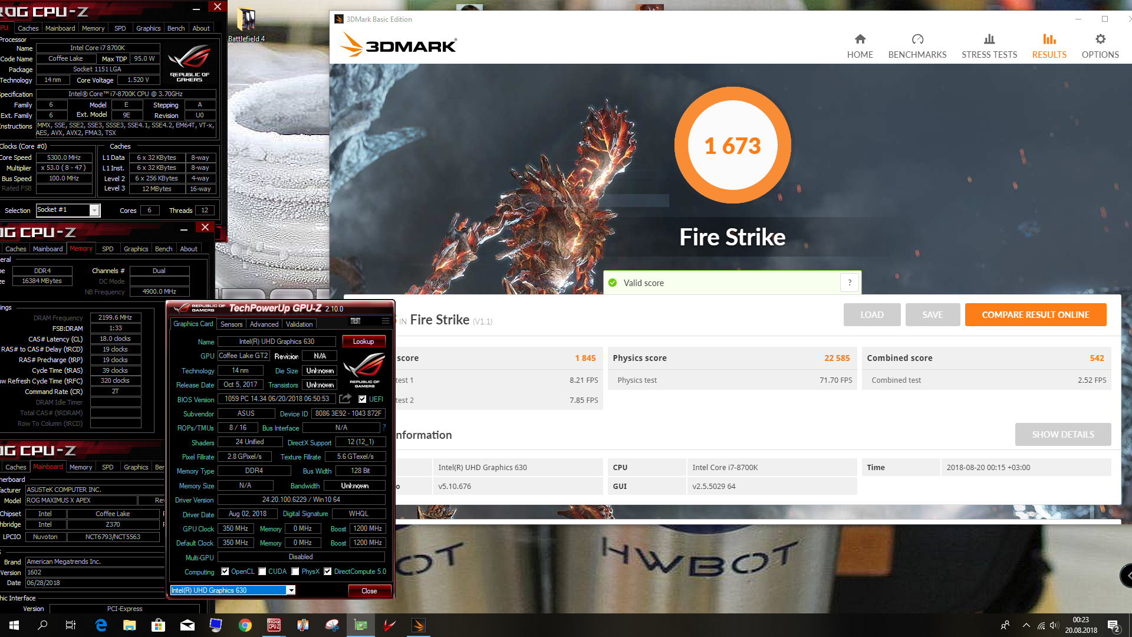Open Snipping Tool from taskbar
Screen dimensions: 1132x637
click(332, 625)
